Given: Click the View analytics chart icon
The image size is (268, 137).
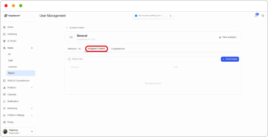Looking at the screenshot, I should pos(220,37).
